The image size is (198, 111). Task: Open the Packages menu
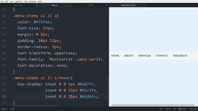coord(33,2)
